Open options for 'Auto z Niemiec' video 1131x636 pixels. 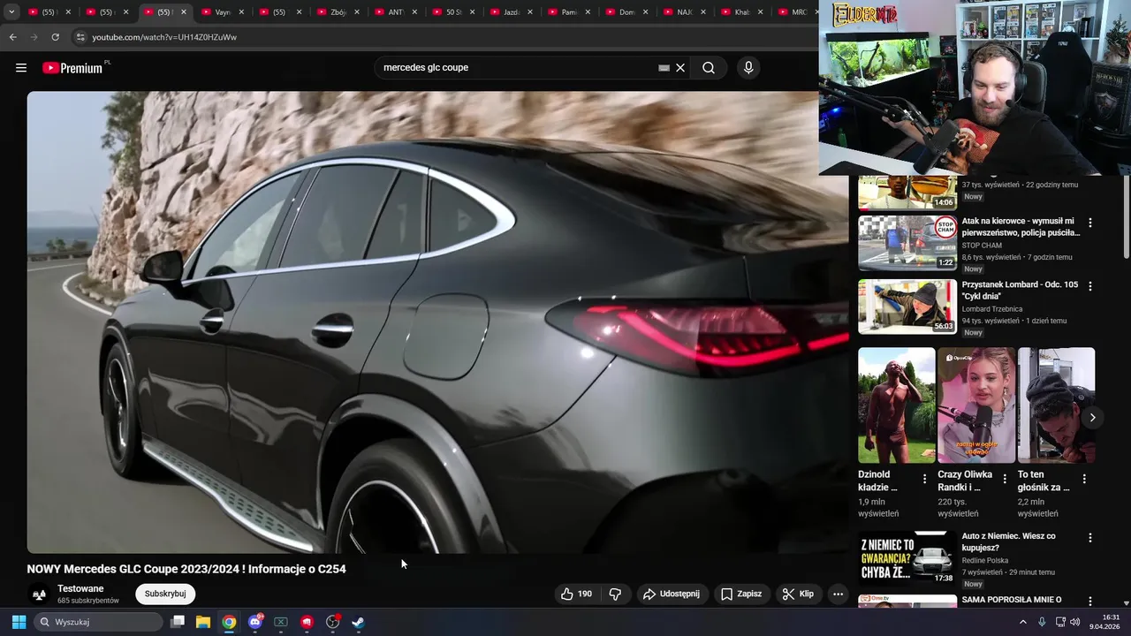(x=1089, y=537)
